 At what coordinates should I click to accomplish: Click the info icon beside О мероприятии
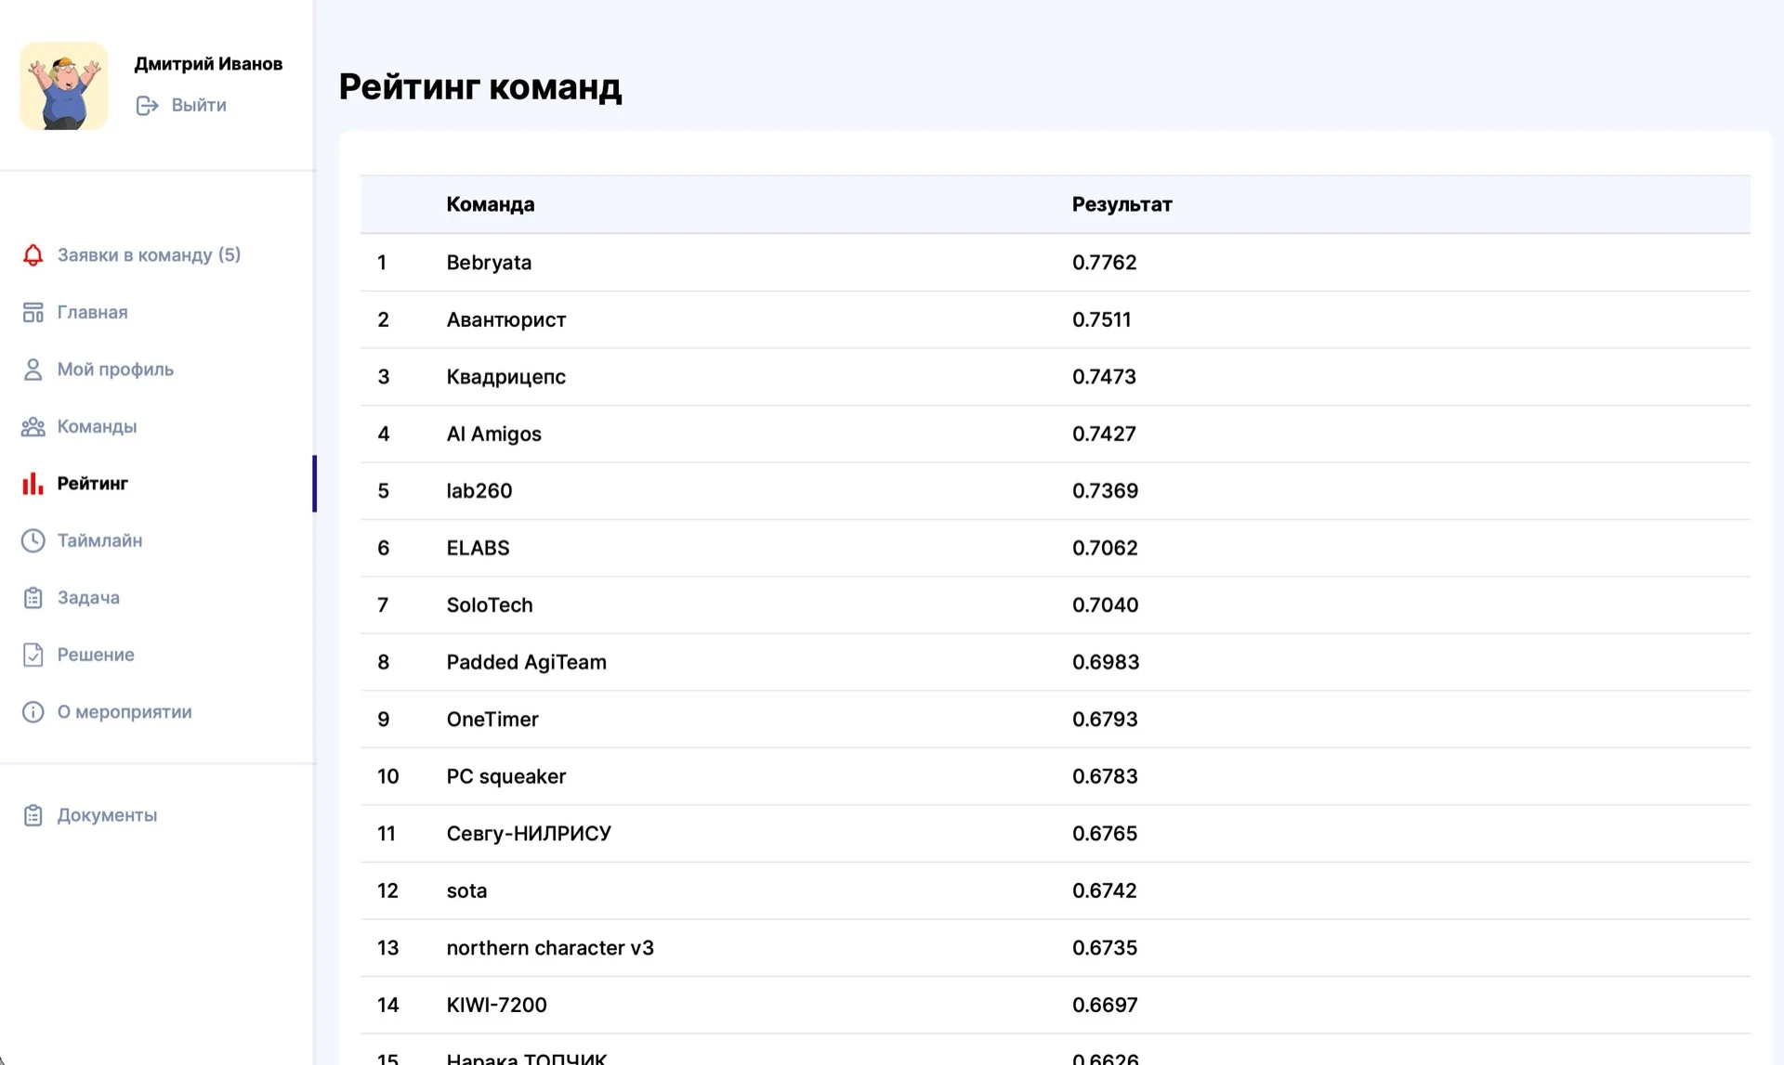click(33, 712)
